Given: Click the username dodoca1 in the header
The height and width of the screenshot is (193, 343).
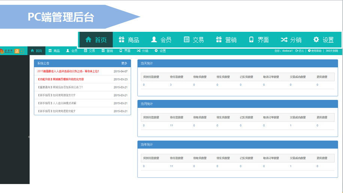Looking at the screenshot, I should pyautogui.click(x=287, y=50).
